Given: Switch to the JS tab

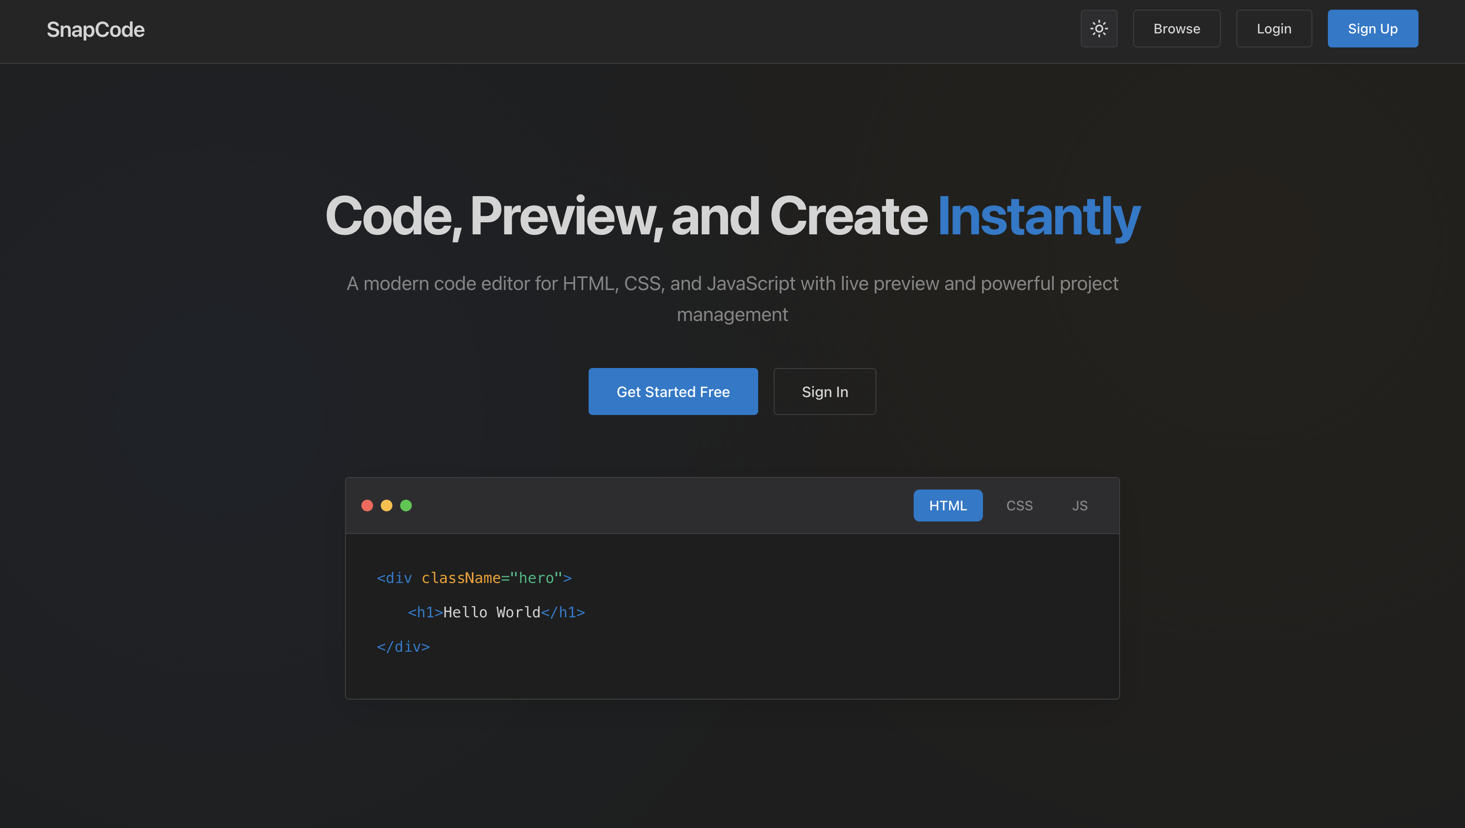Looking at the screenshot, I should (x=1079, y=505).
